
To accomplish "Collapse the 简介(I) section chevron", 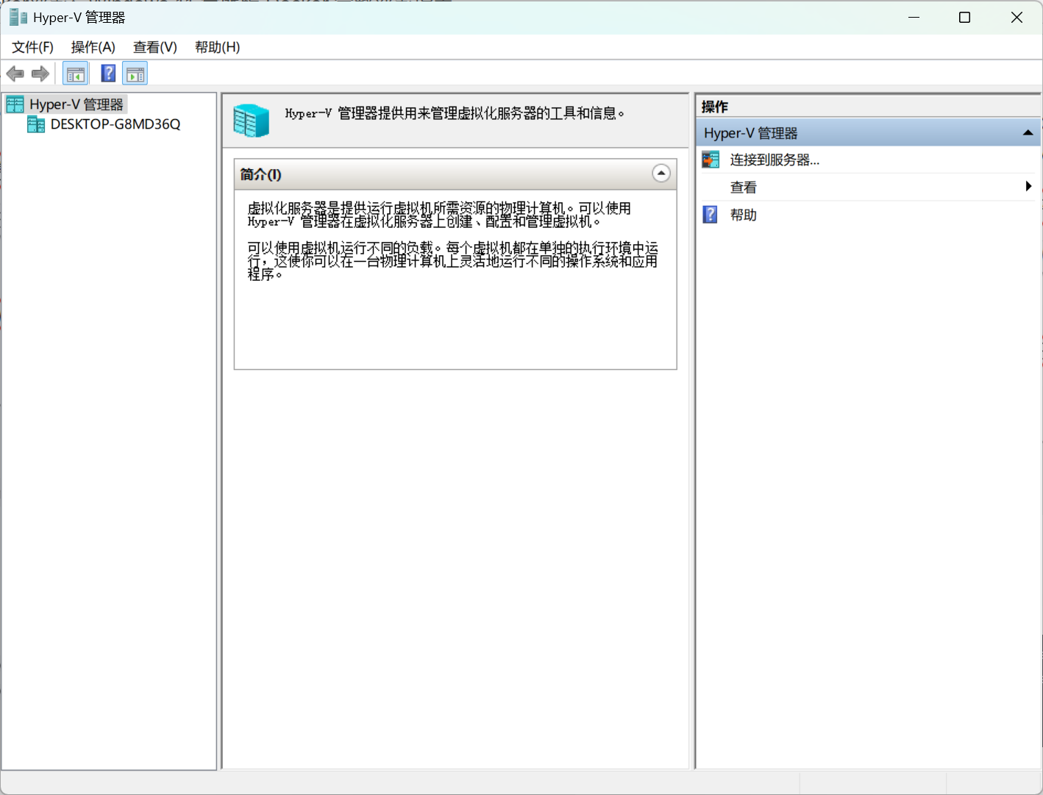I will (x=661, y=174).
